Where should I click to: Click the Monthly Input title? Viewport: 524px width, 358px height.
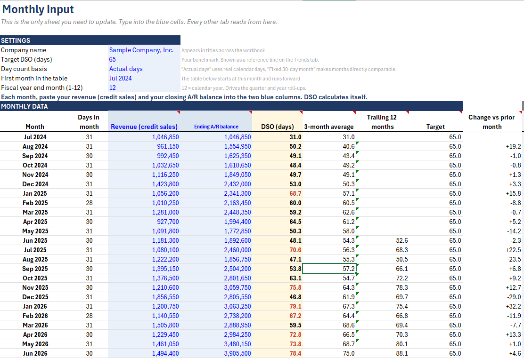[x=38, y=9]
